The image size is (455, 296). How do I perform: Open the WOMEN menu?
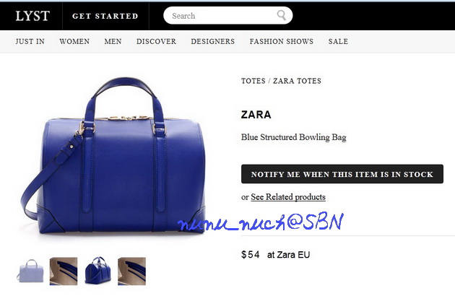74,41
